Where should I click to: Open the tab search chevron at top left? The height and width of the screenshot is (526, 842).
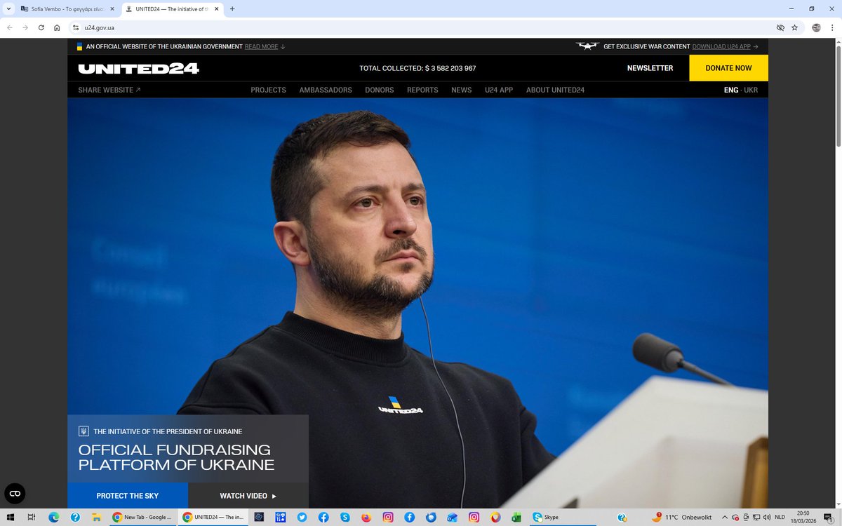pyautogui.click(x=9, y=9)
